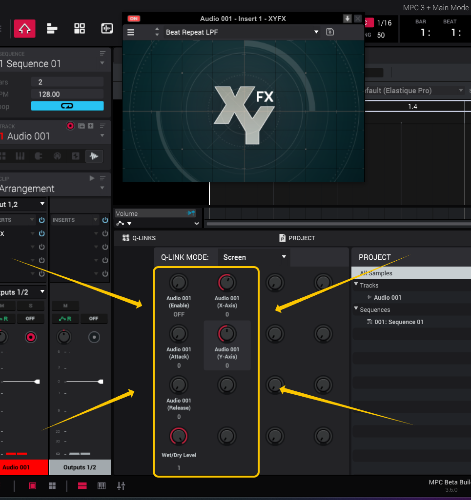Viewport: 471px width, 500px height.
Task: Collapse the Tracks tree in Project panel
Action: 356,284
